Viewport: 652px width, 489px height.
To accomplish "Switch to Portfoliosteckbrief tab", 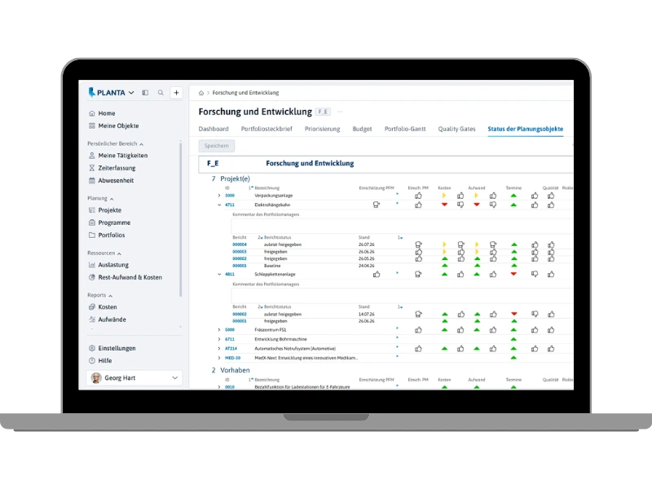I will (267, 129).
